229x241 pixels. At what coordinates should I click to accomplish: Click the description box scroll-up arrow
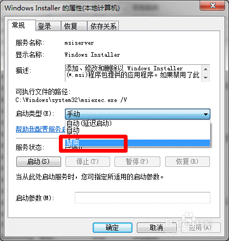[x=206, y=69]
